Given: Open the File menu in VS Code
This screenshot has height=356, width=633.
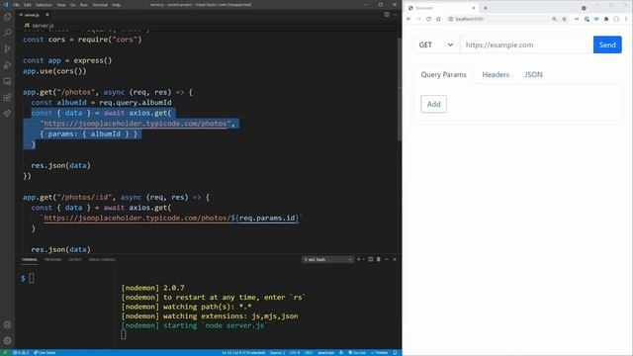Looking at the screenshot, I should click(x=16, y=5).
